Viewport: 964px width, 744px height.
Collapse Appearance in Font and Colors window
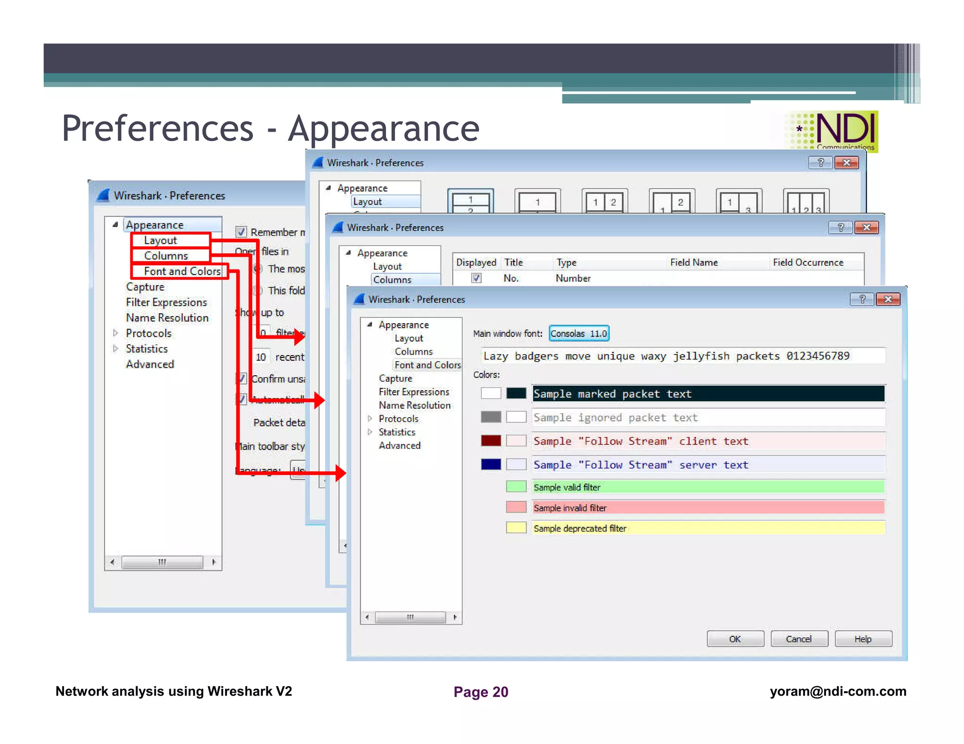(x=370, y=325)
